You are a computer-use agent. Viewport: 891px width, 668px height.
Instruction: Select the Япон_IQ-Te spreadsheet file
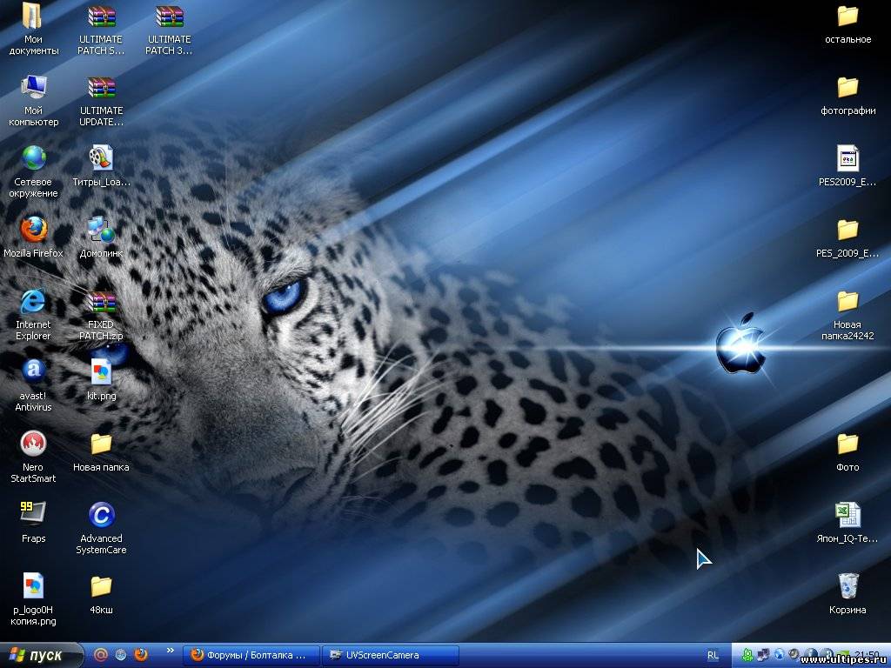(x=847, y=515)
